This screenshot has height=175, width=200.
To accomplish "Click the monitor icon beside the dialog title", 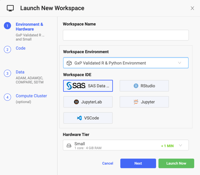I will pyautogui.click(x=10, y=8).
